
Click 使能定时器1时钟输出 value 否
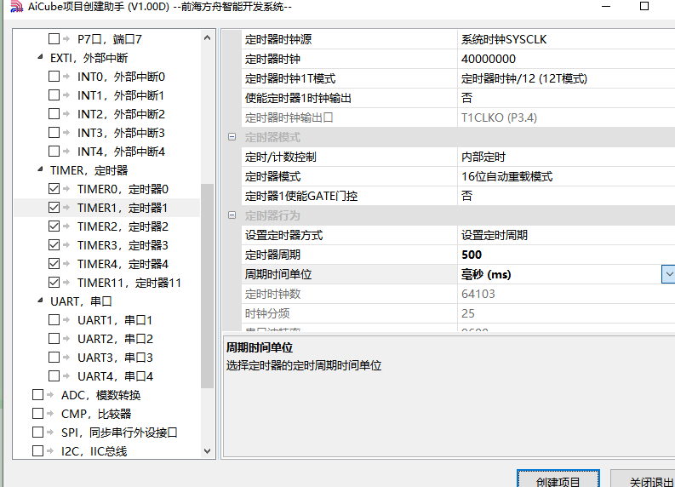[x=566, y=98]
